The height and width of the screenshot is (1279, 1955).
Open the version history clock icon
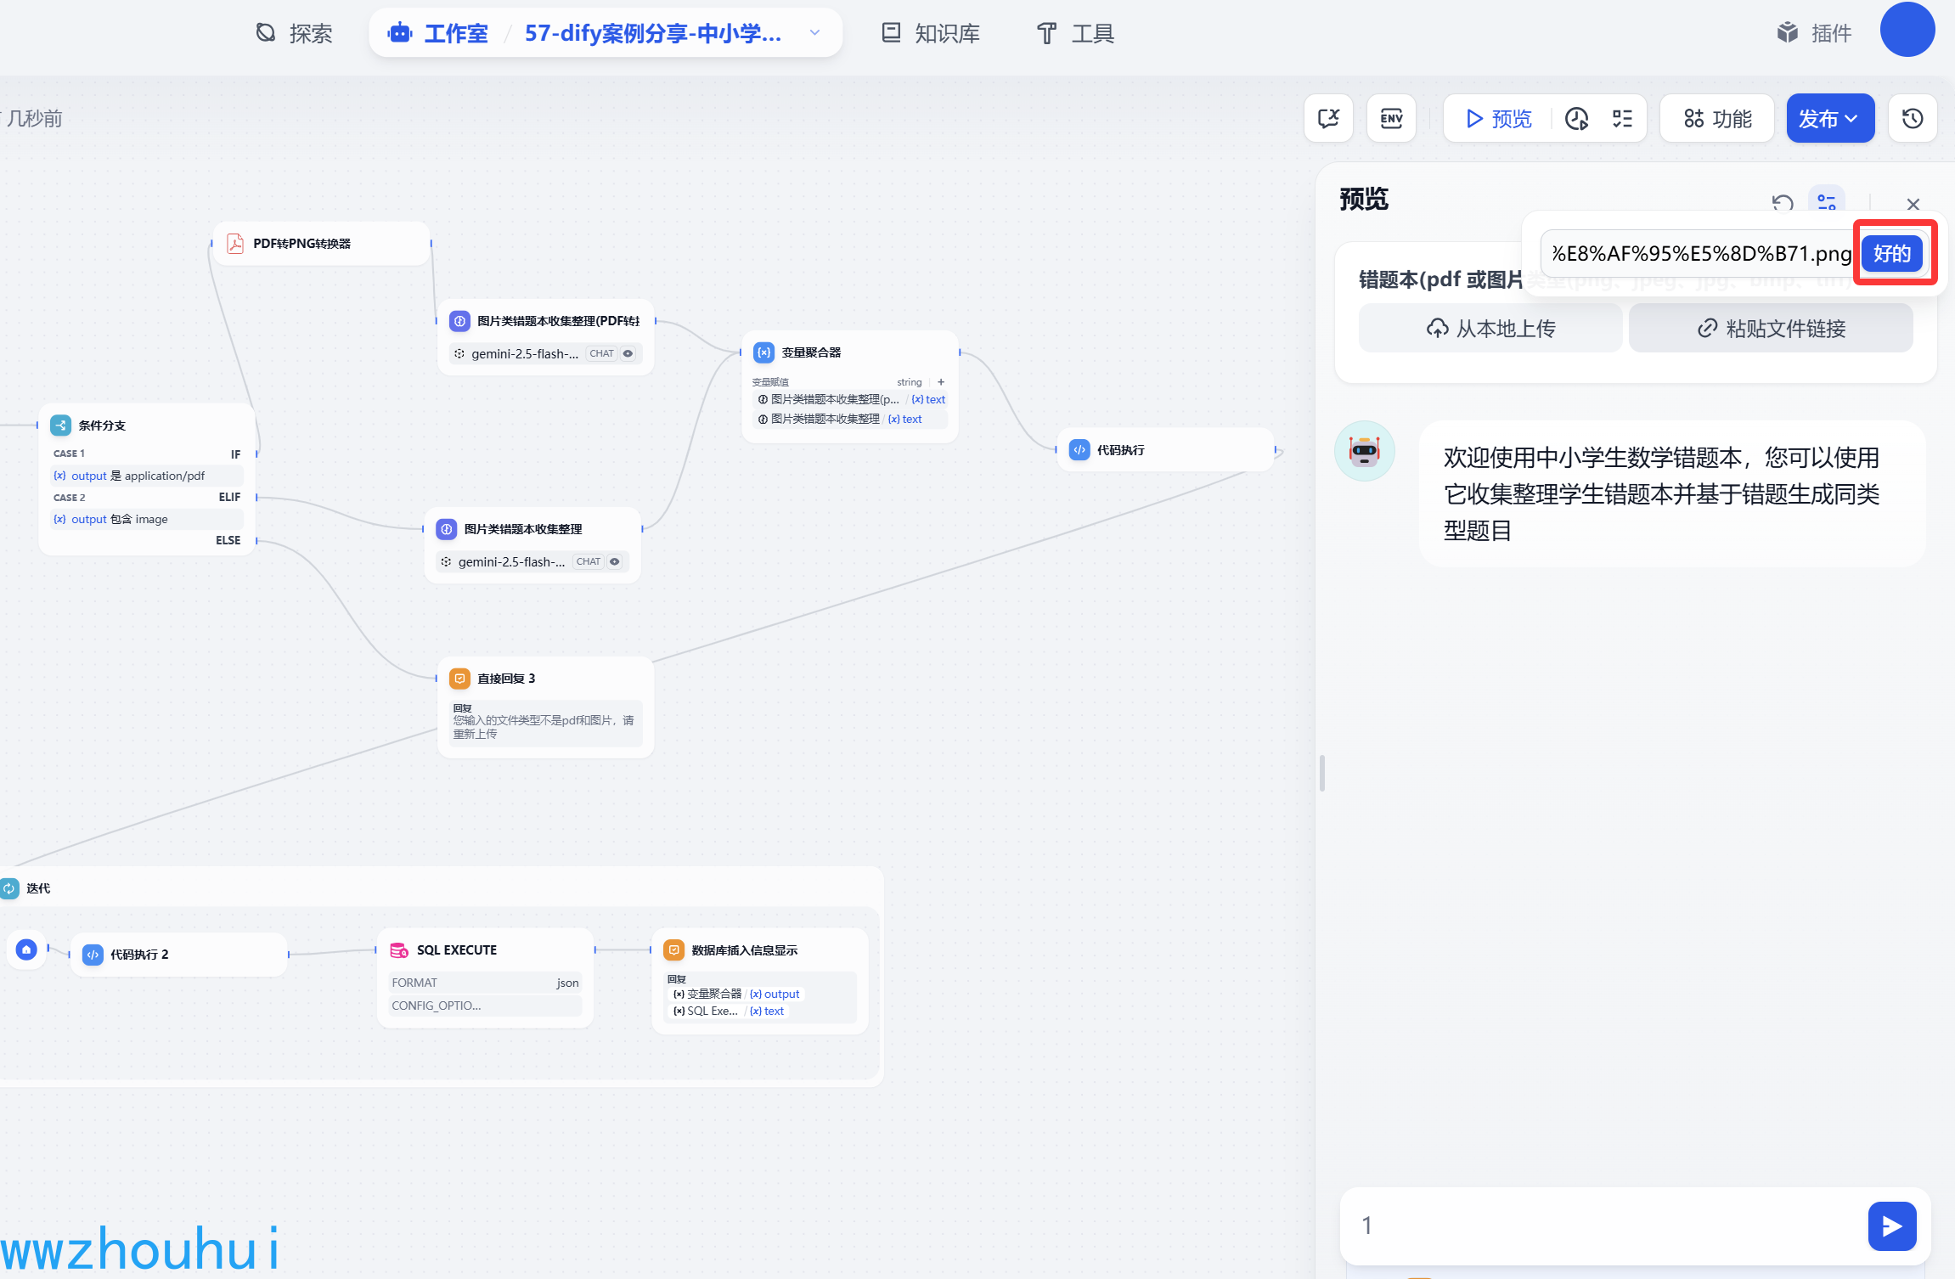(x=1913, y=118)
